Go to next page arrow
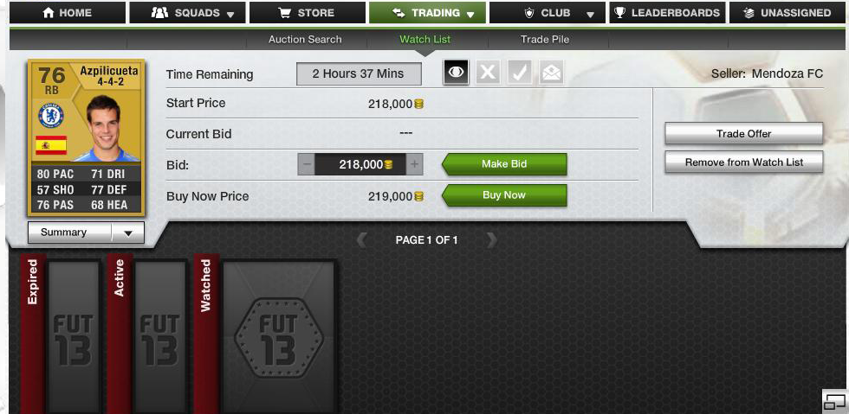849x414 pixels. click(490, 240)
